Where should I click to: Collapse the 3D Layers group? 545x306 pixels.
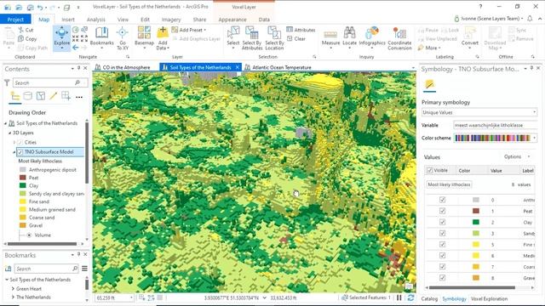point(9,133)
